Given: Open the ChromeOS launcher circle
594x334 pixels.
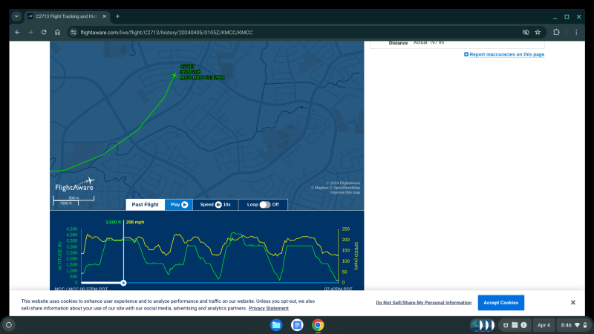Looking at the screenshot, I should (9, 325).
